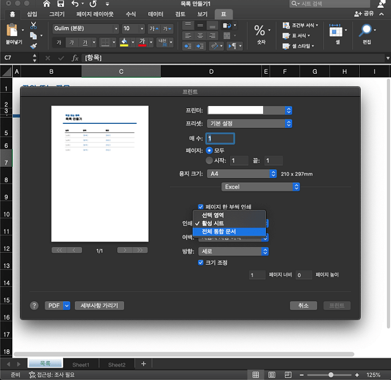Open the Cells group icon
Image resolution: width=391 pixels, height=380 pixels.
tap(336, 31)
